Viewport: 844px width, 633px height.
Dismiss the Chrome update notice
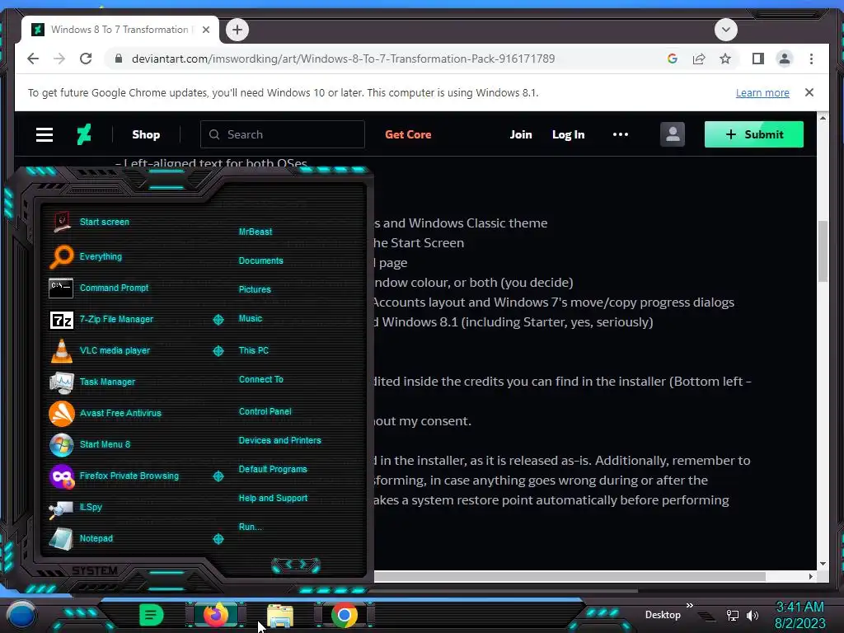(x=809, y=92)
